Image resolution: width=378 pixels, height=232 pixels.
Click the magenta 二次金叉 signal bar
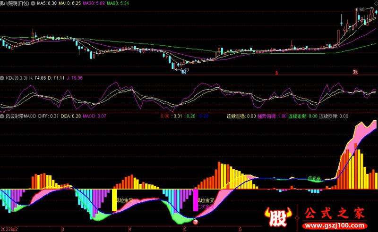coord(196,200)
